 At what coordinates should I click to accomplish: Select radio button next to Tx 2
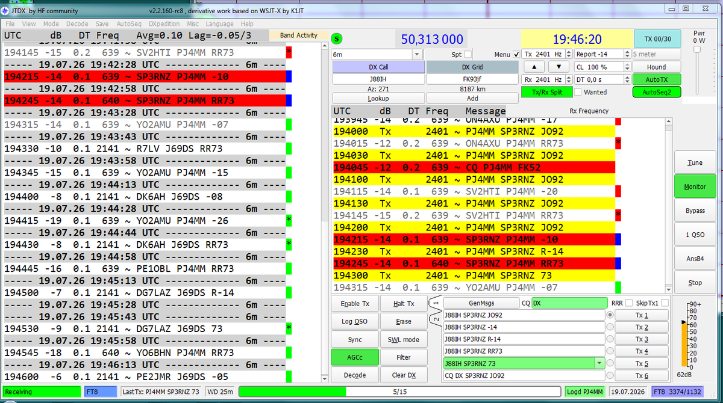click(610, 327)
